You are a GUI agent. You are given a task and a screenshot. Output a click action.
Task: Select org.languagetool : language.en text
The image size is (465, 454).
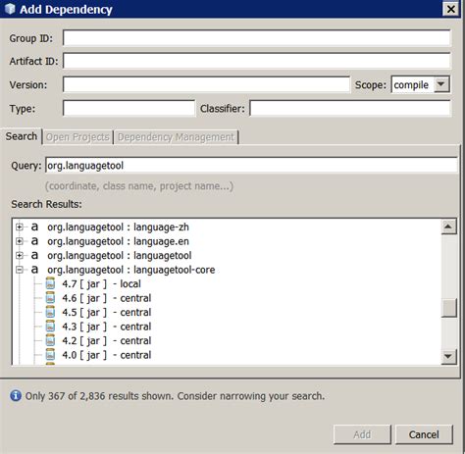118,241
